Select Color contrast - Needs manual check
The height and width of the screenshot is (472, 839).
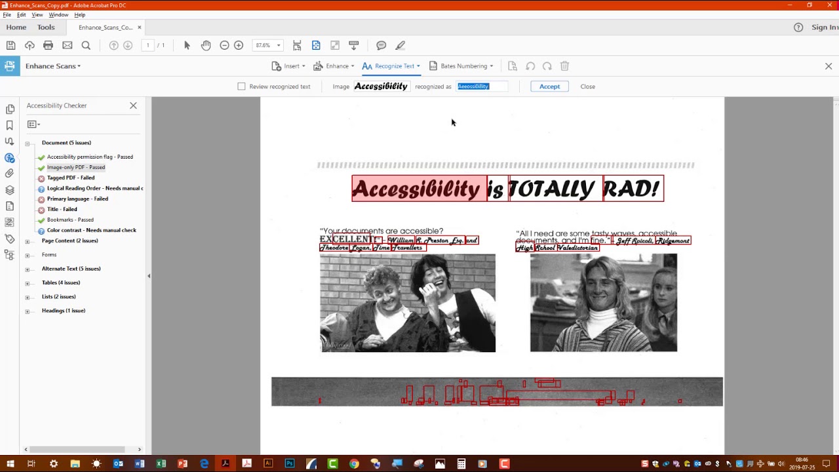[x=92, y=230]
